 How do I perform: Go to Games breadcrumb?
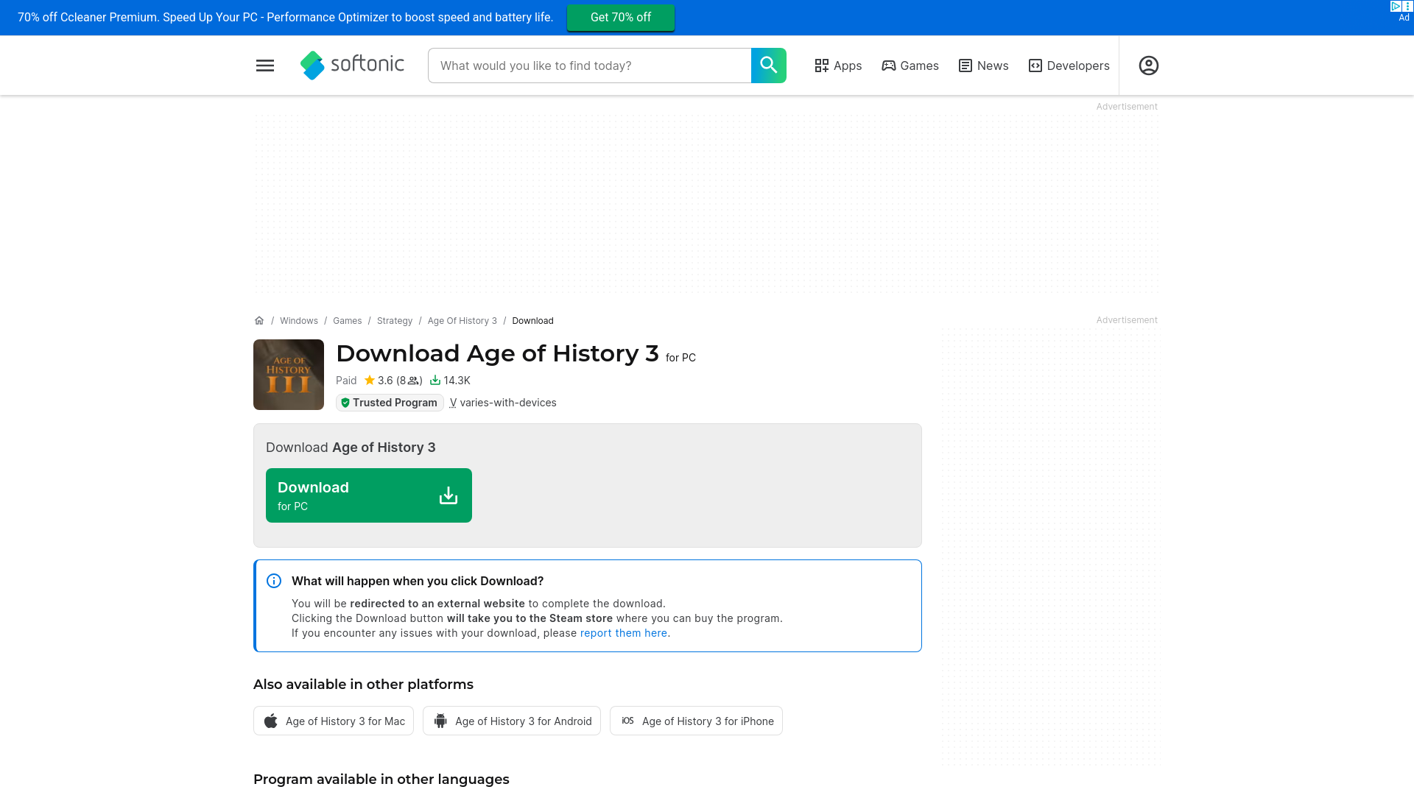[x=348, y=321]
